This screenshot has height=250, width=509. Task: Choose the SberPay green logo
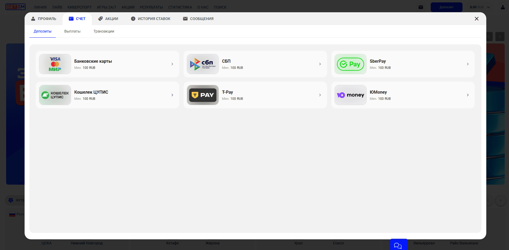350,64
